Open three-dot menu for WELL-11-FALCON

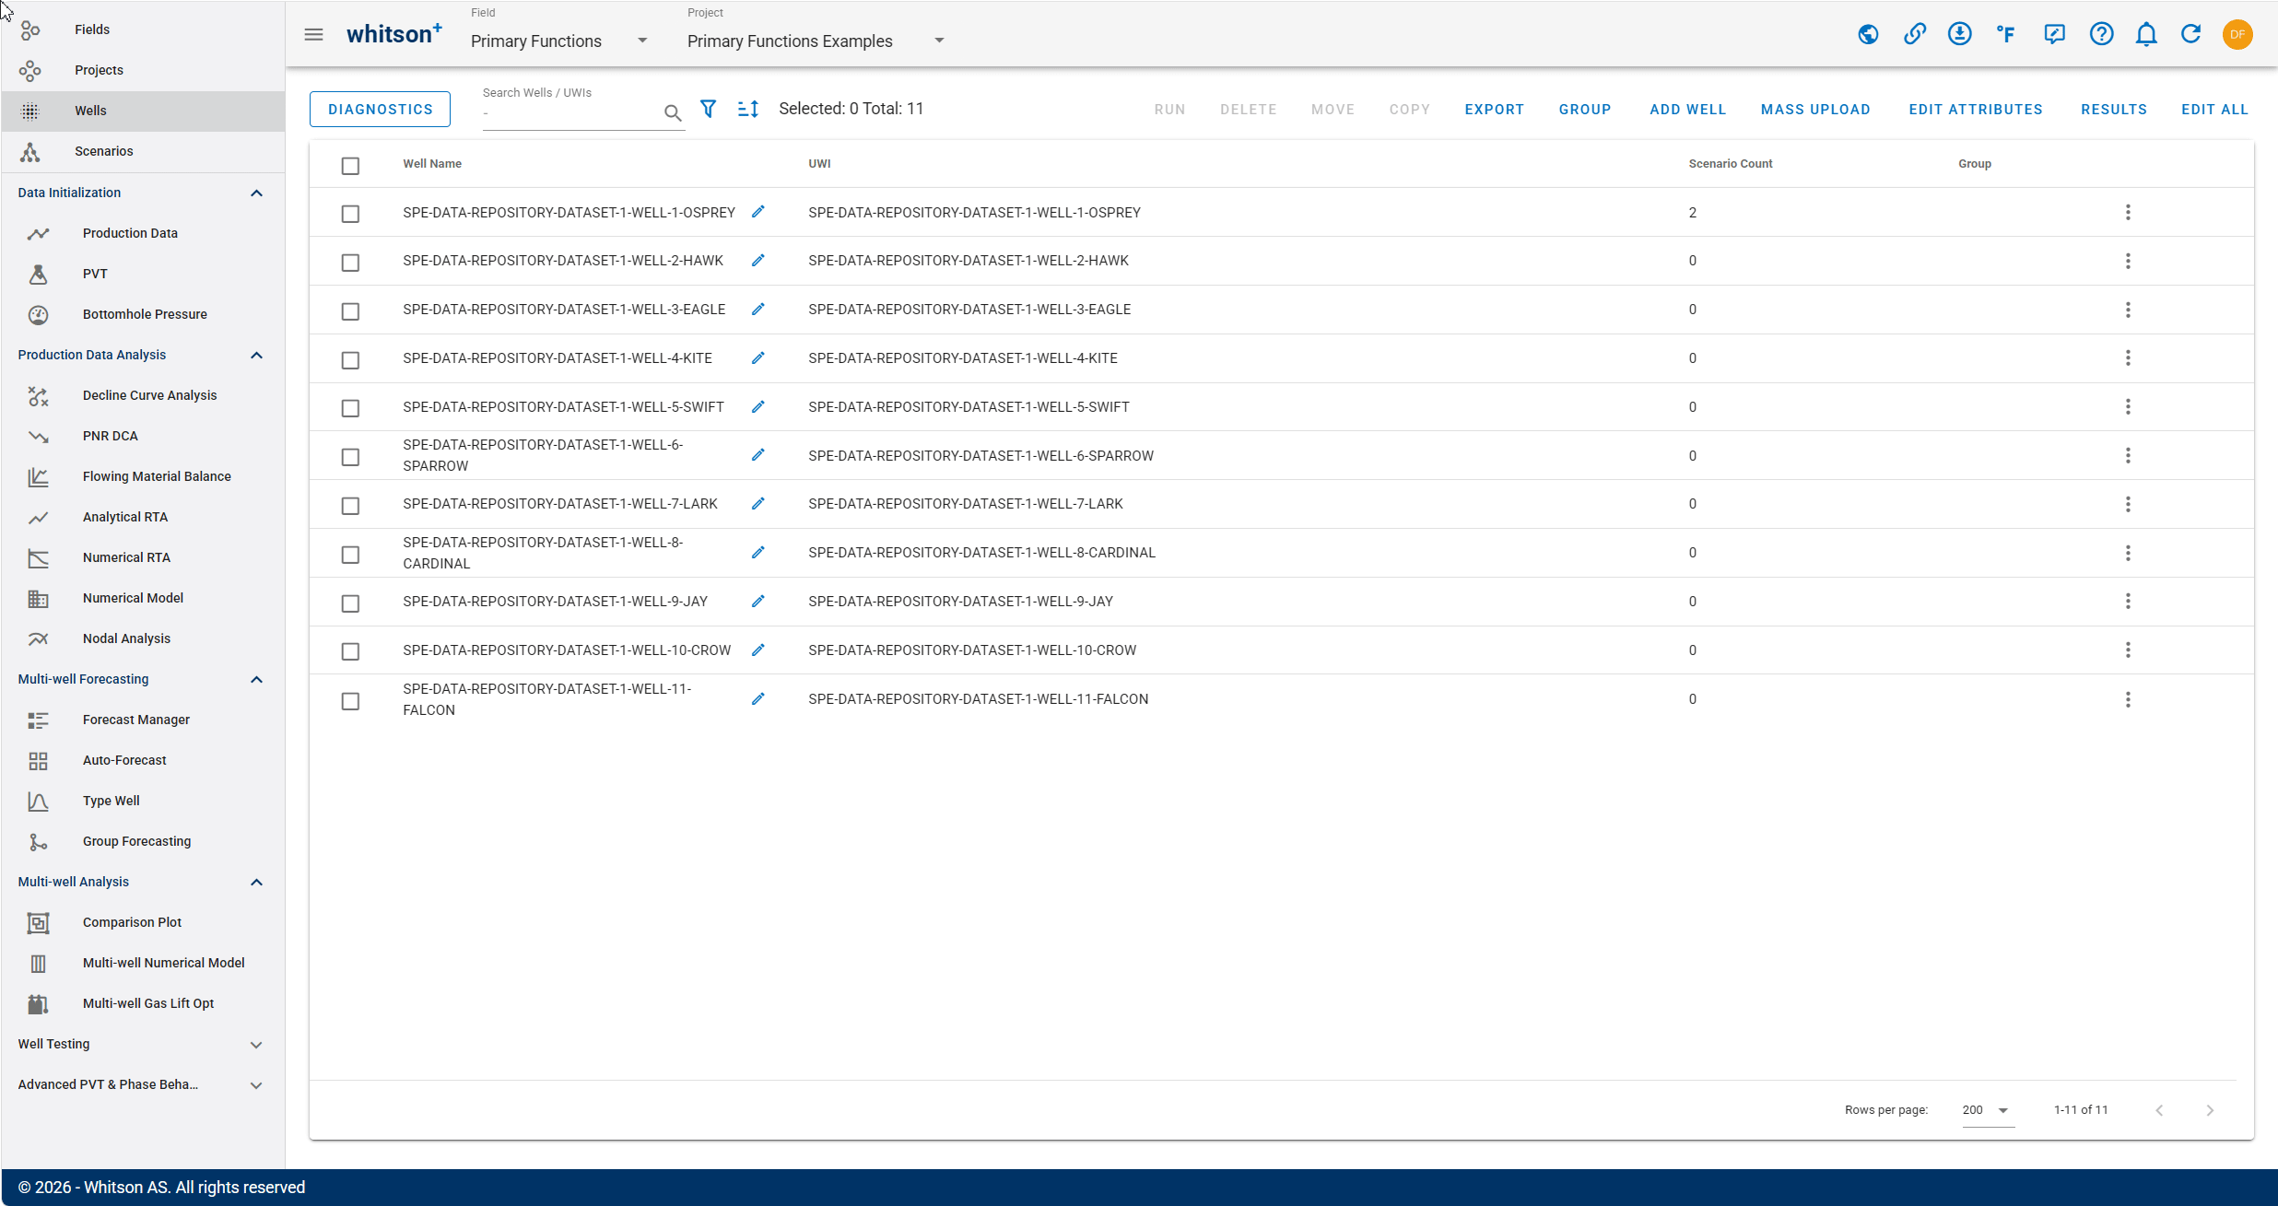2128,700
